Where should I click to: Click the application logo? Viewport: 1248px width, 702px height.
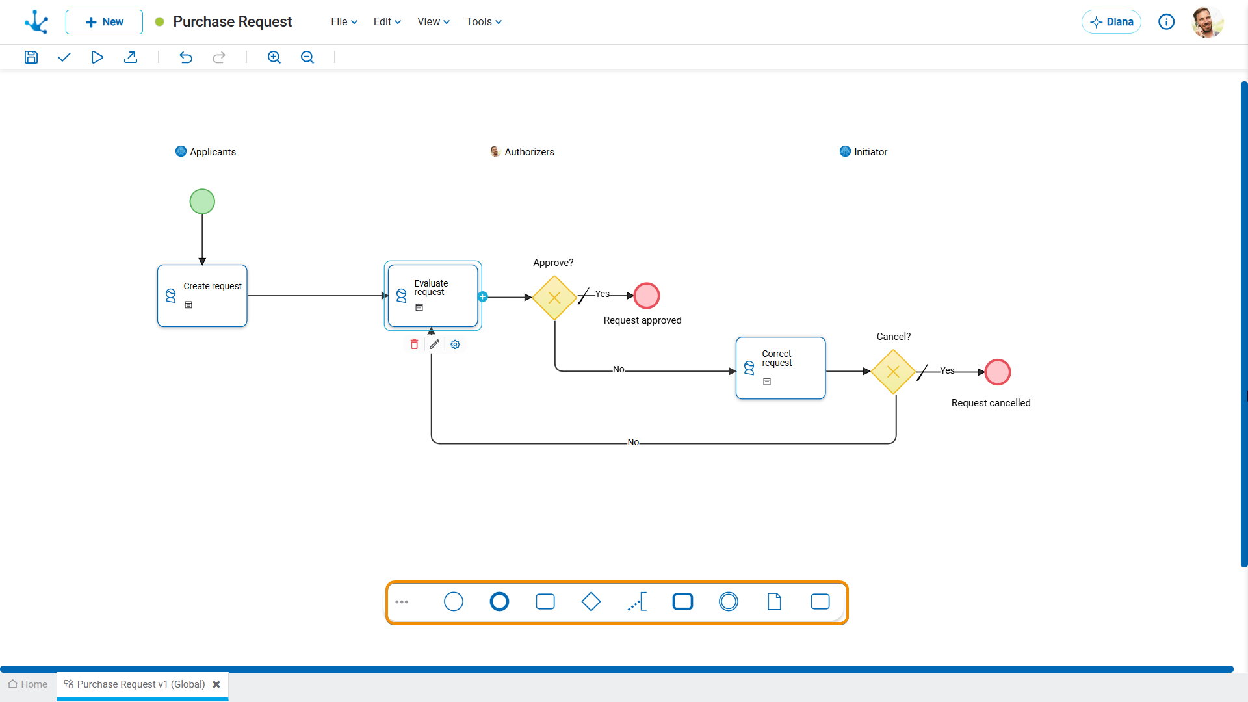tap(36, 22)
